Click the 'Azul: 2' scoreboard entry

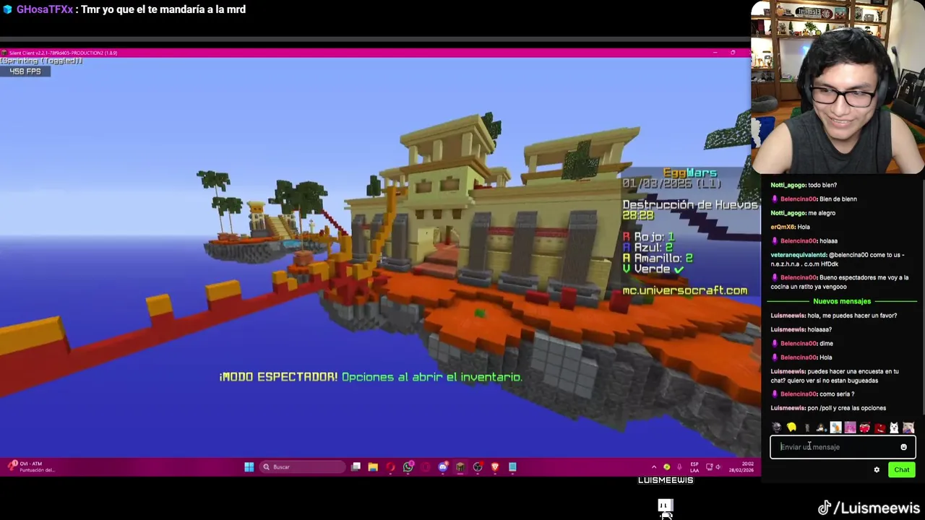point(647,247)
